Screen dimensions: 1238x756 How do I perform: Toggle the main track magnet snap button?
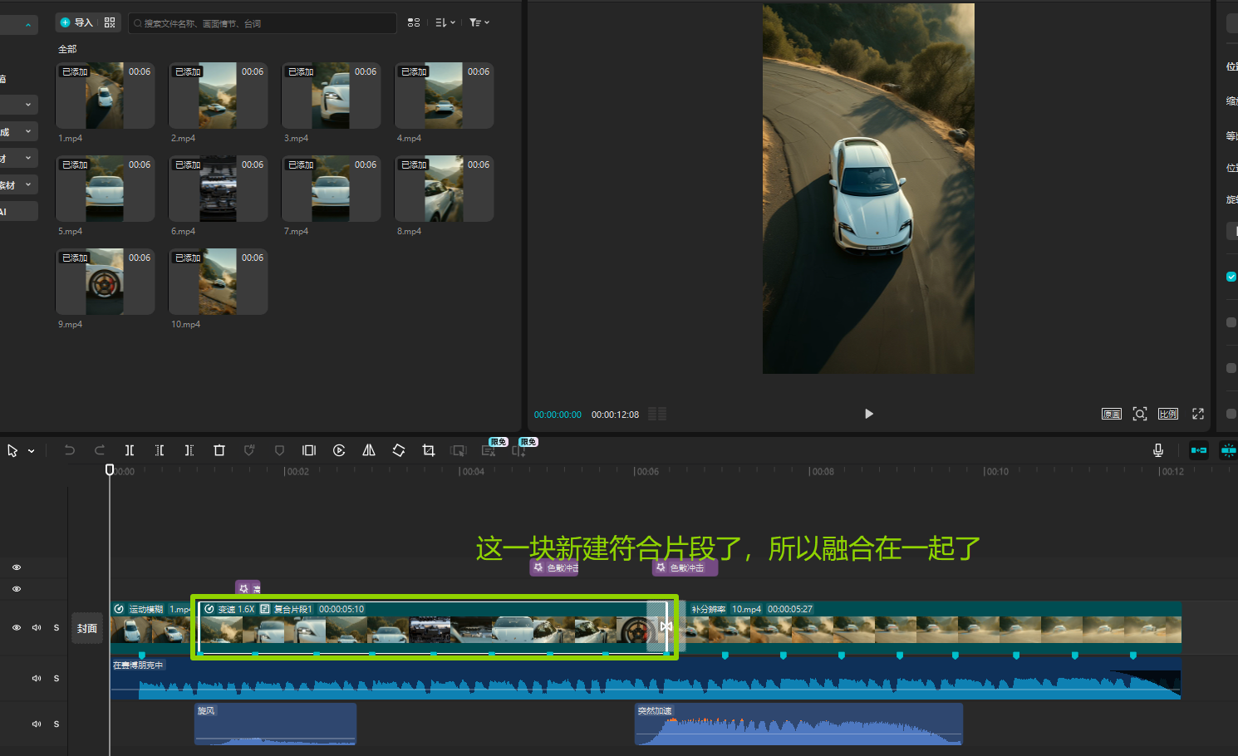[x=1199, y=450]
